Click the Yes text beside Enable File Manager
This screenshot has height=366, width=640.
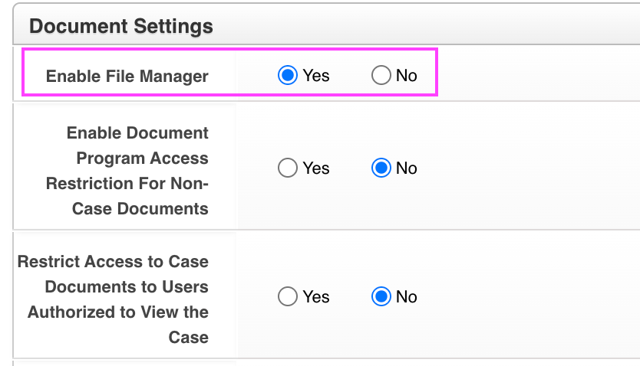[316, 75]
